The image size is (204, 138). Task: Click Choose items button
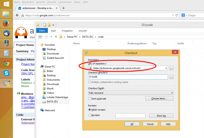point(159,99)
